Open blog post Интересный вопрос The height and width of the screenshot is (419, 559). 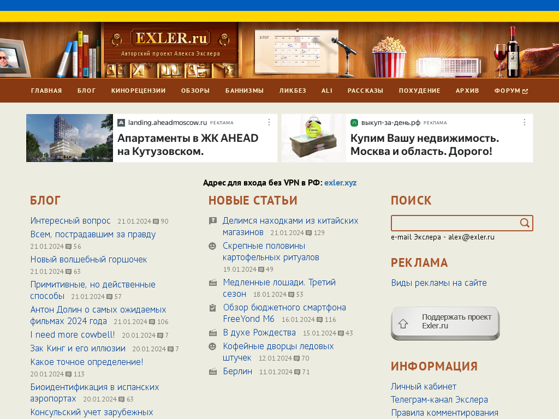(70, 221)
